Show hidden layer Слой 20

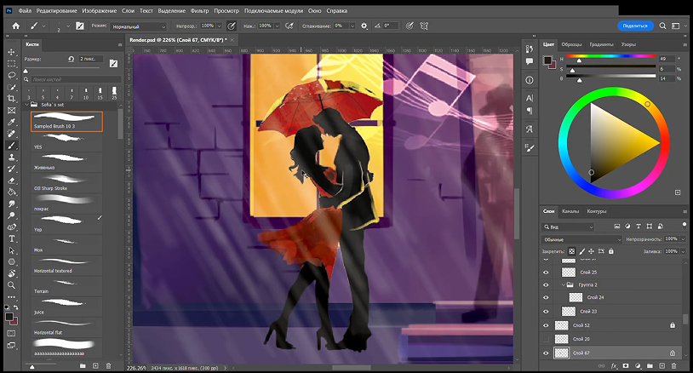point(547,339)
